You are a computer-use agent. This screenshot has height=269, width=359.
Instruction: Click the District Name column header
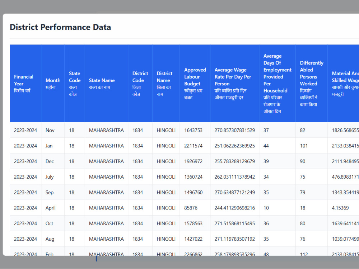coord(166,84)
